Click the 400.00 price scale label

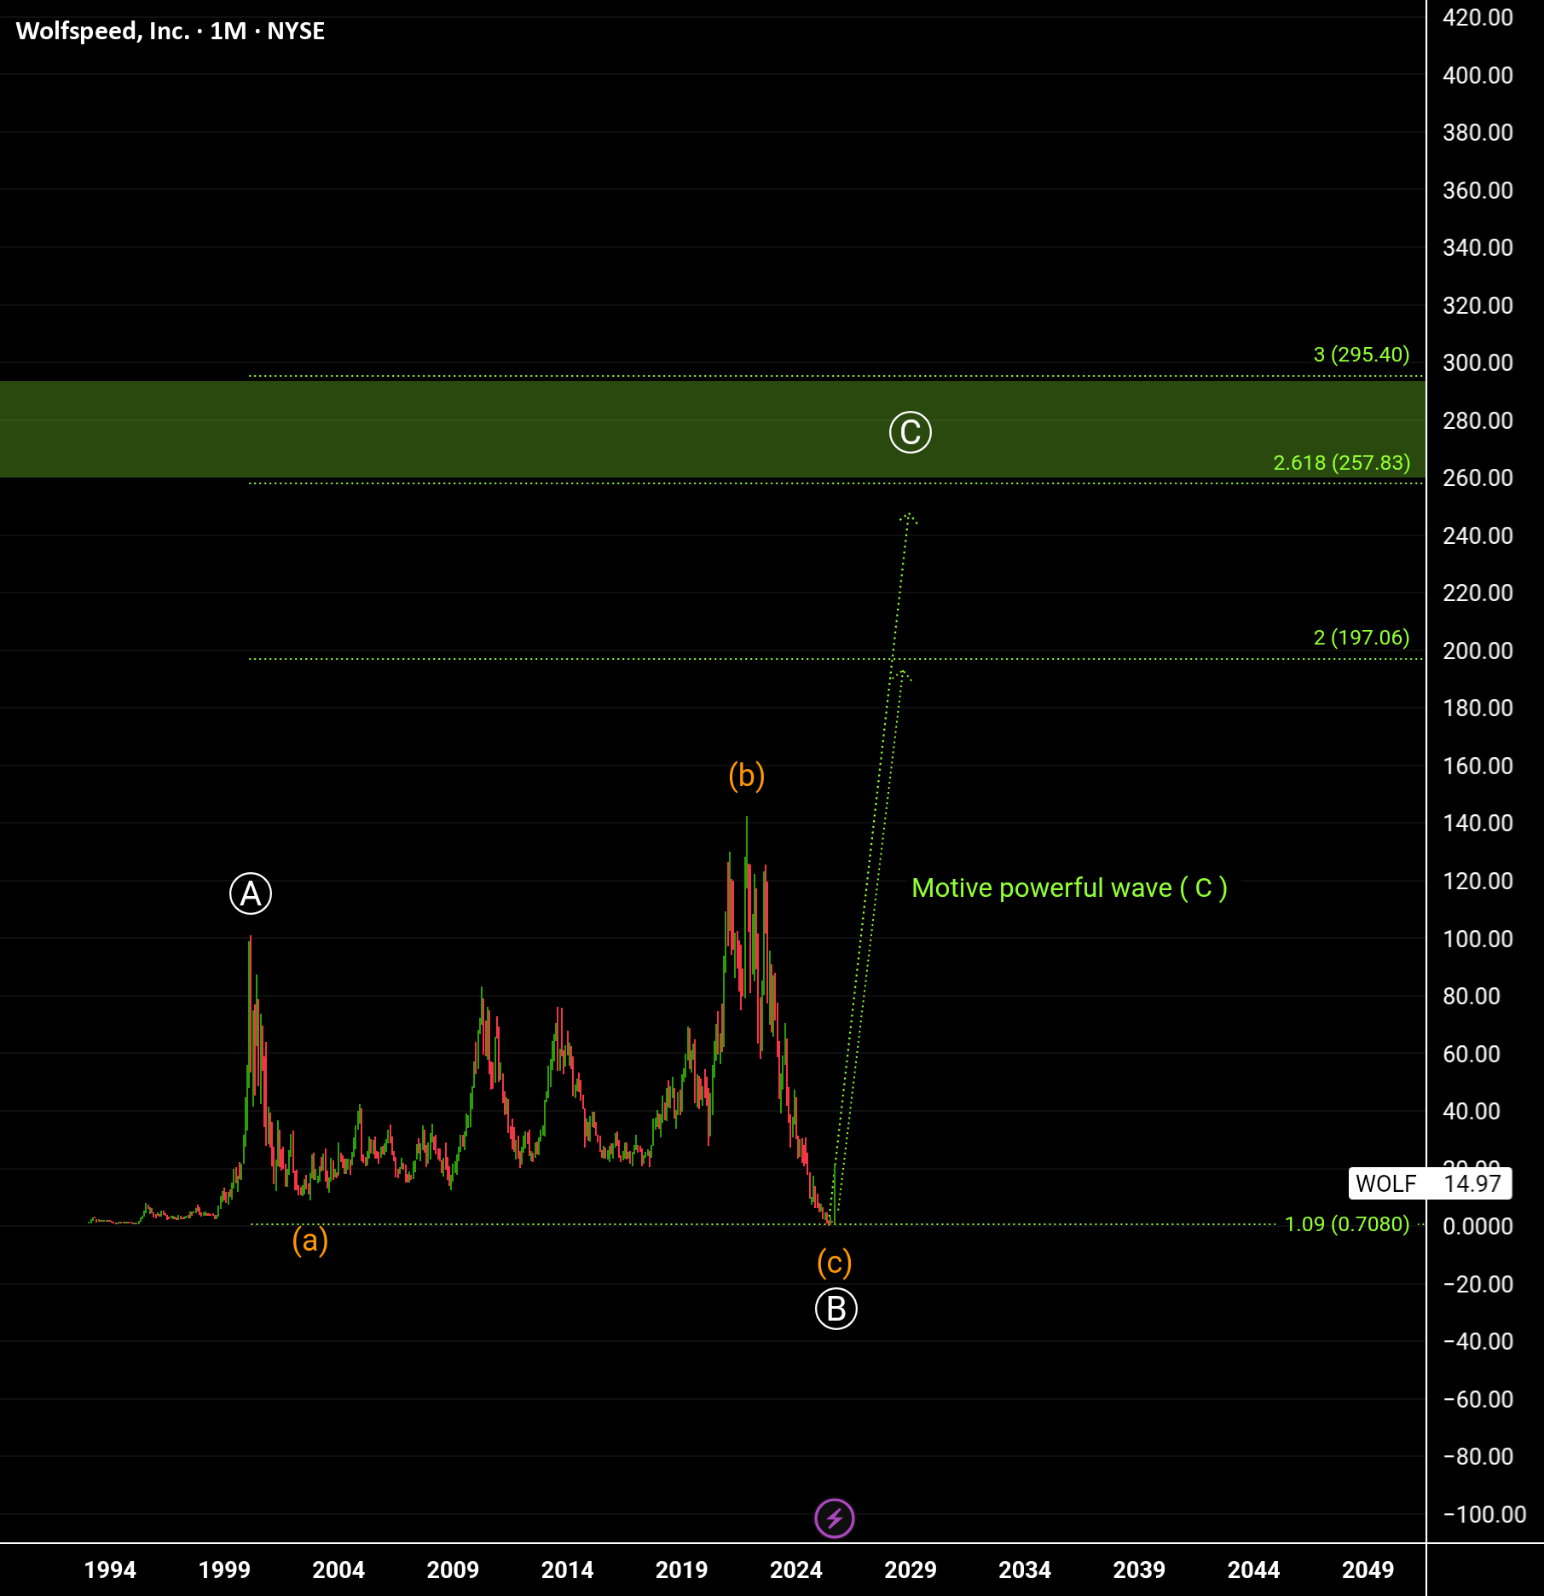[x=1477, y=75]
